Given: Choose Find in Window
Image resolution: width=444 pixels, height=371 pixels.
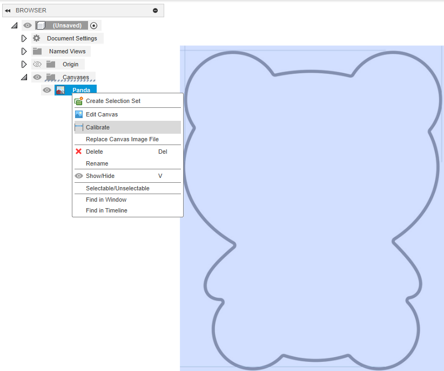Looking at the screenshot, I should [127, 200].
